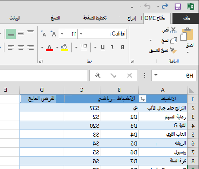Click the formula bar Cancel X
Screen dimensions: 199x169
130,75
